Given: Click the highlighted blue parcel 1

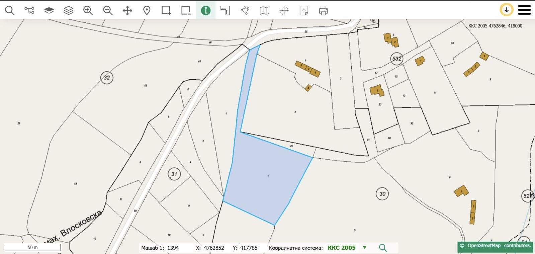Looking at the screenshot, I should click(268, 177).
